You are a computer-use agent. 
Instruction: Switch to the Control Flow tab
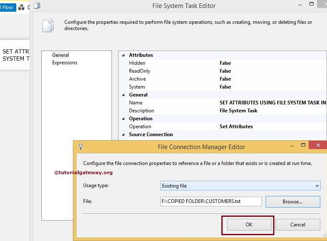click(x=8, y=7)
